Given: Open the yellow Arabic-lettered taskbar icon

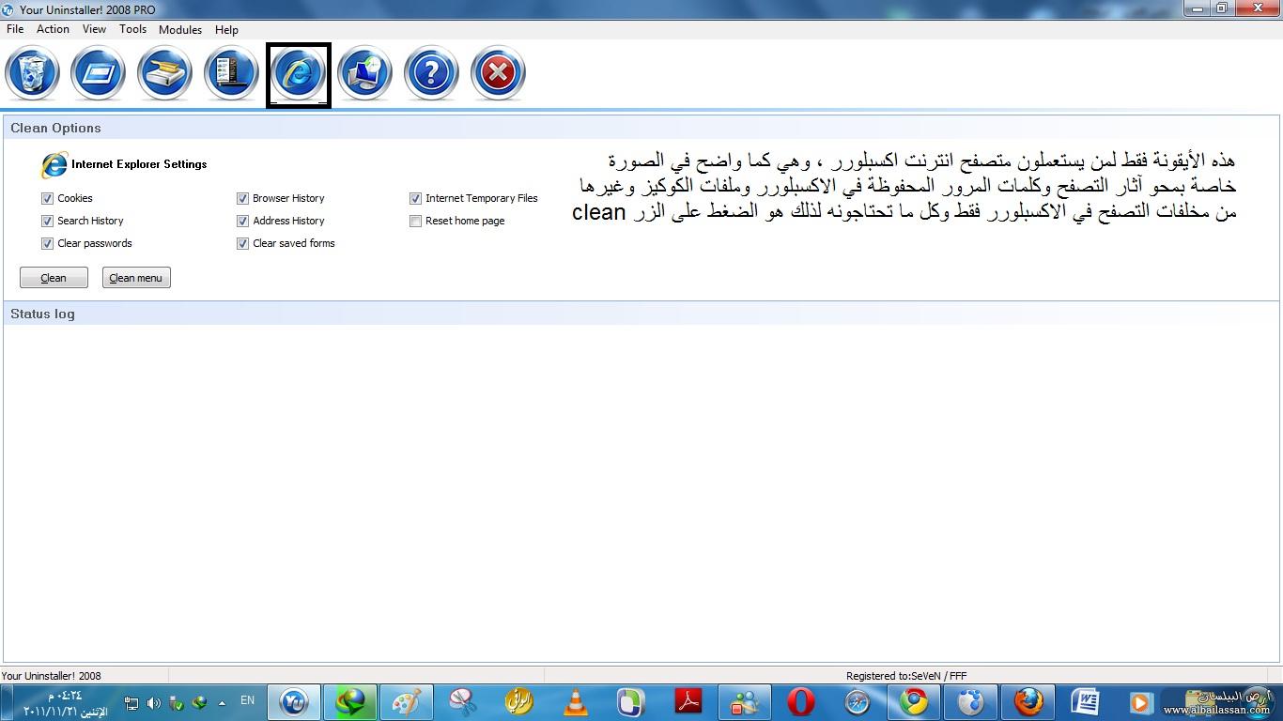Looking at the screenshot, I should [x=519, y=701].
